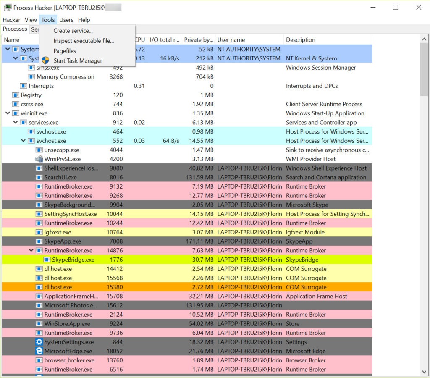Click the csrss.exe process icon
Image resolution: width=430 pixels, height=378 pixels.
tap(16, 104)
